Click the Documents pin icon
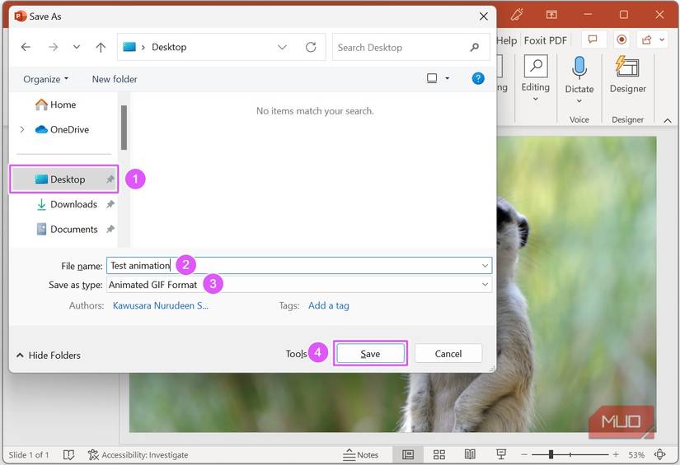Image resolution: width=680 pixels, height=465 pixels. click(110, 229)
